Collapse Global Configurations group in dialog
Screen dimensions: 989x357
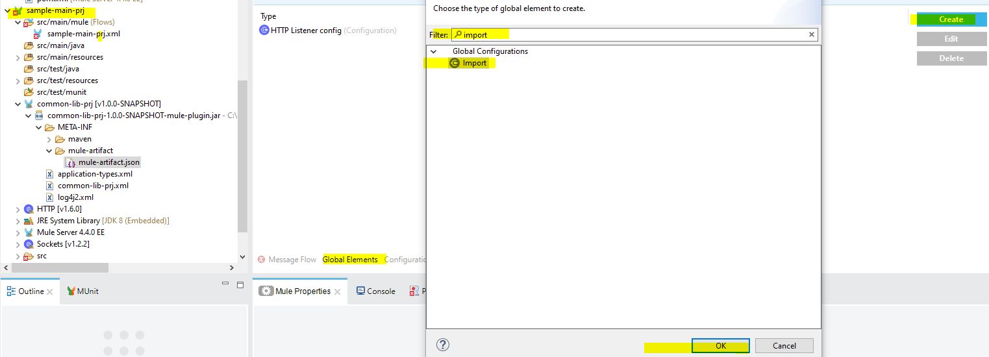click(x=434, y=51)
